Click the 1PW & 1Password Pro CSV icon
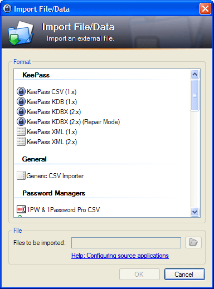 (21, 209)
